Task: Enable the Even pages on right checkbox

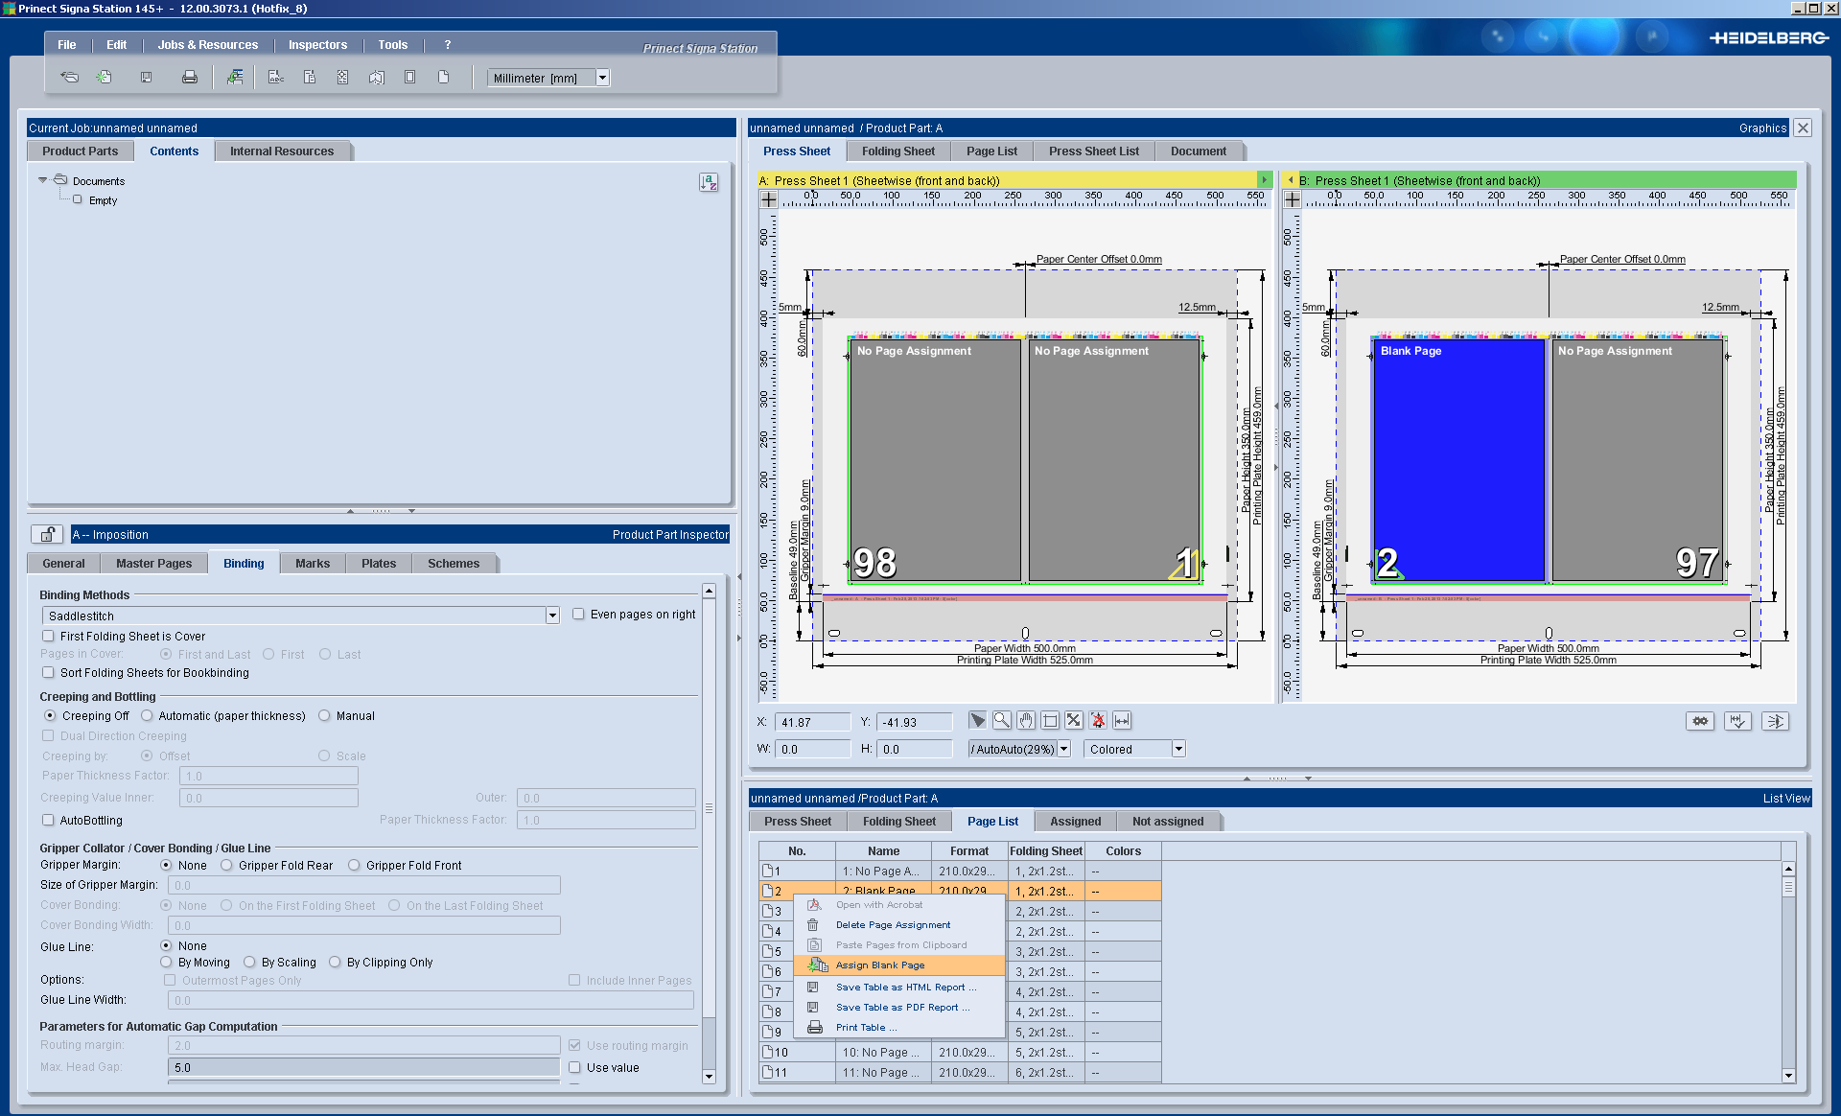Action: pos(578,614)
